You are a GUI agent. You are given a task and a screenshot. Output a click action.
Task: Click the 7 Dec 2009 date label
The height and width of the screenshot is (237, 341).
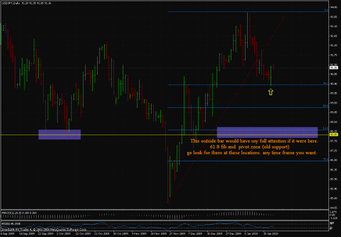click(x=195, y=234)
